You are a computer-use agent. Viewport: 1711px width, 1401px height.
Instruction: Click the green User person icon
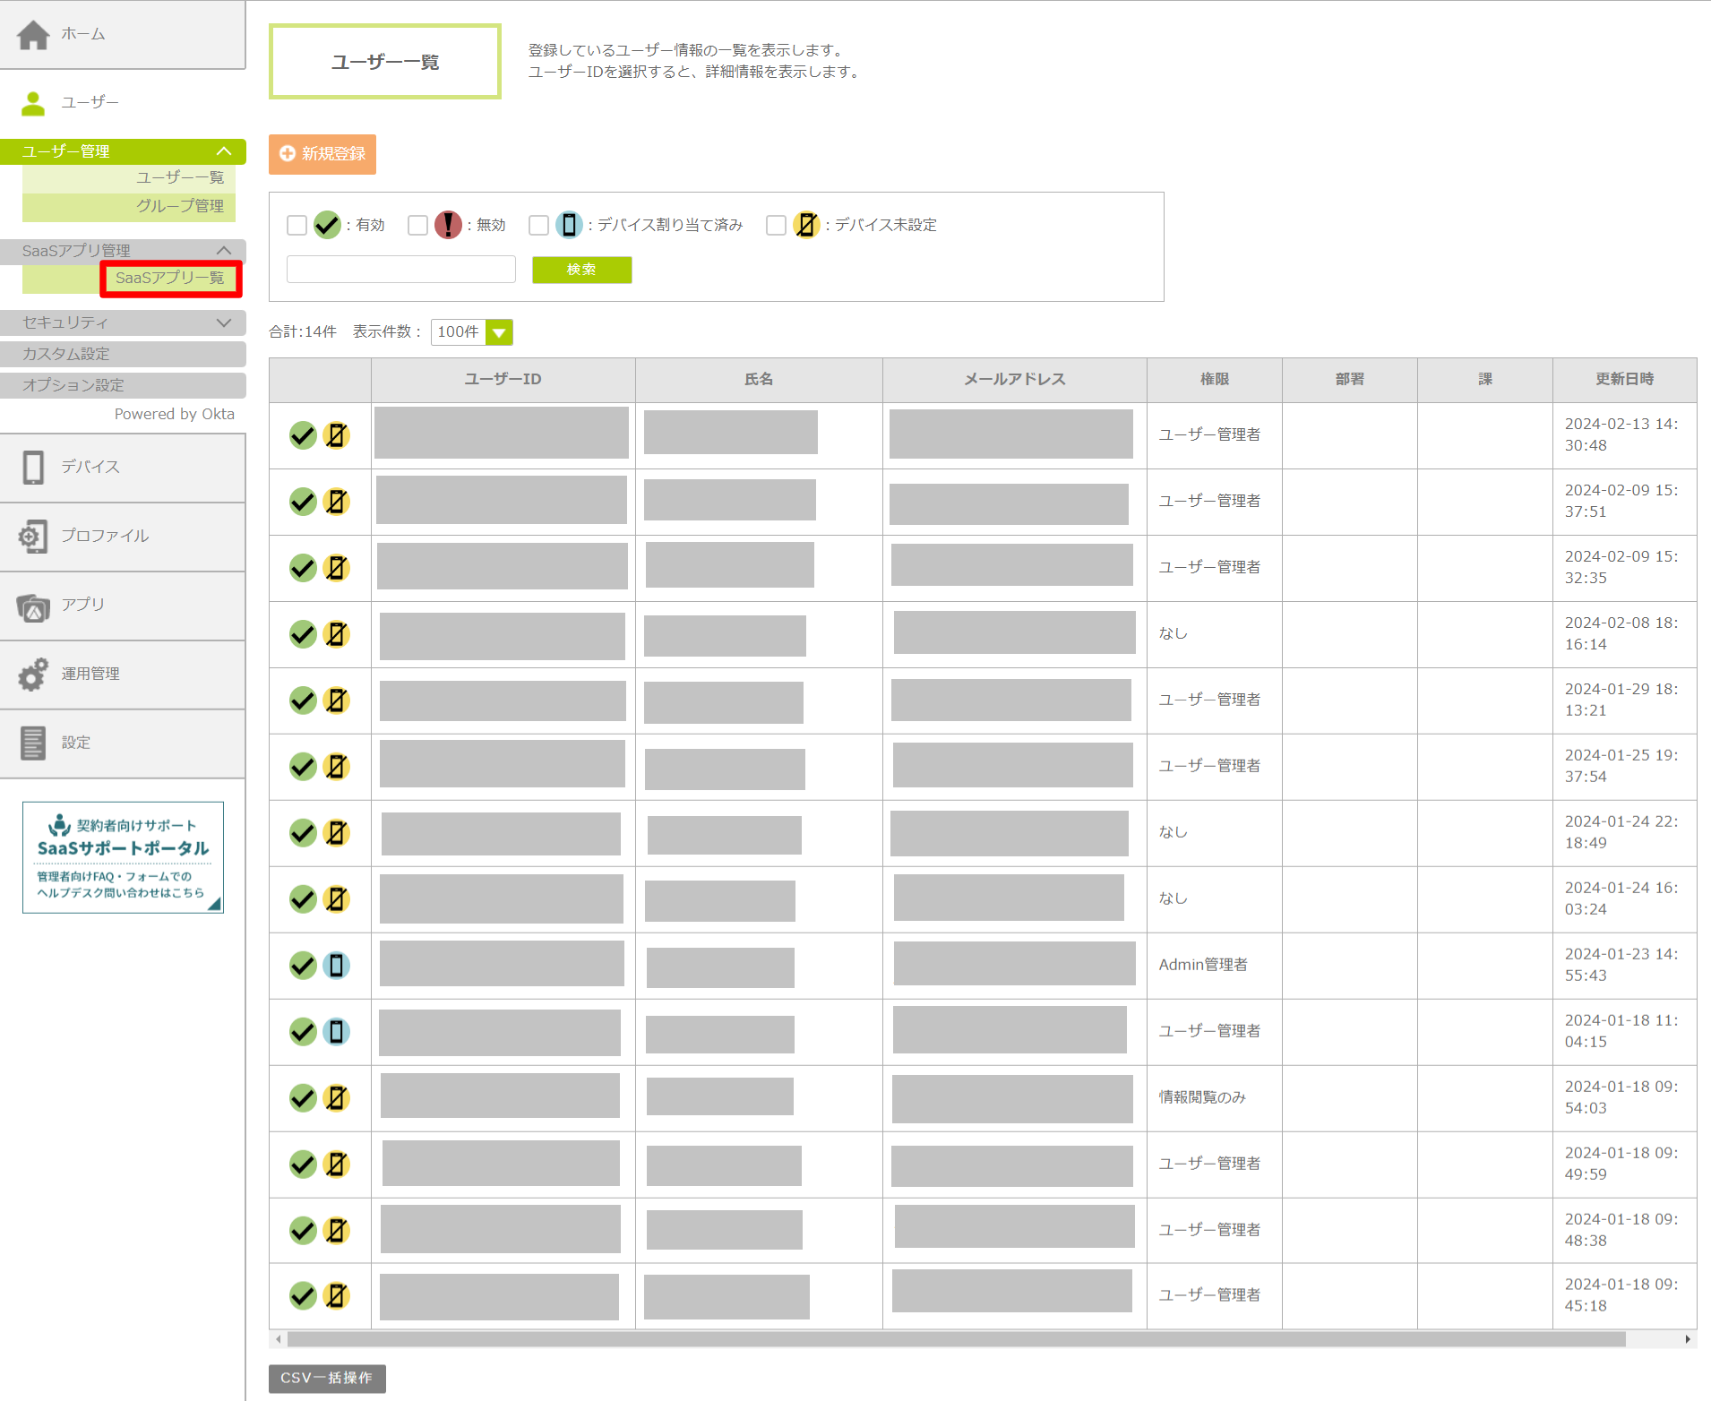pyautogui.click(x=33, y=104)
